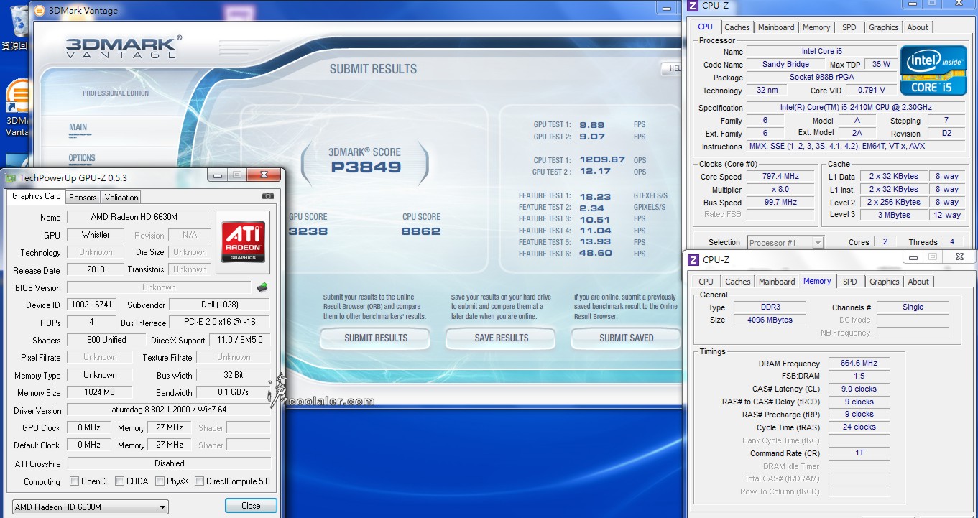
Task: Click the Core Speed value 797.4 MHz
Action: pos(780,177)
